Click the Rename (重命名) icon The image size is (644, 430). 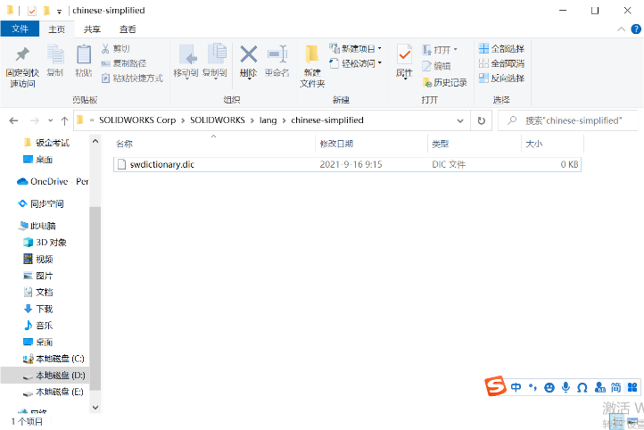point(277,54)
